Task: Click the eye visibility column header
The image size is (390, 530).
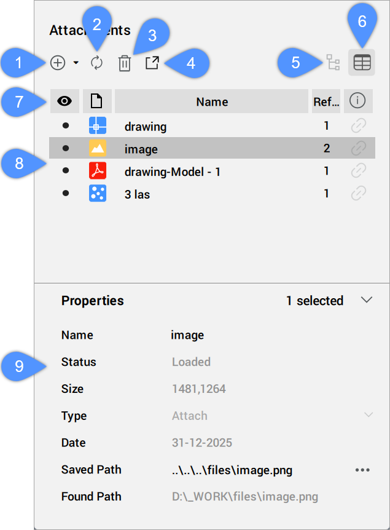Action: click(64, 102)
